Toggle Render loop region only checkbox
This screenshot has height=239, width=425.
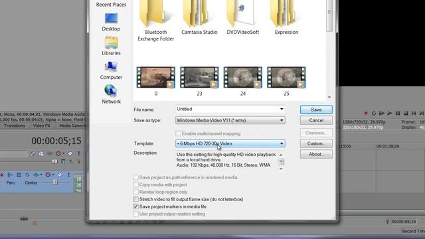click(135, 192)
